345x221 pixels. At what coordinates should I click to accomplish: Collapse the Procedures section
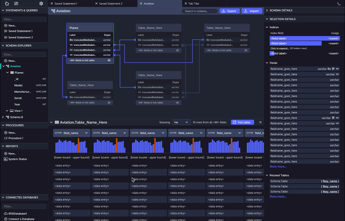[x=3, y=125]
